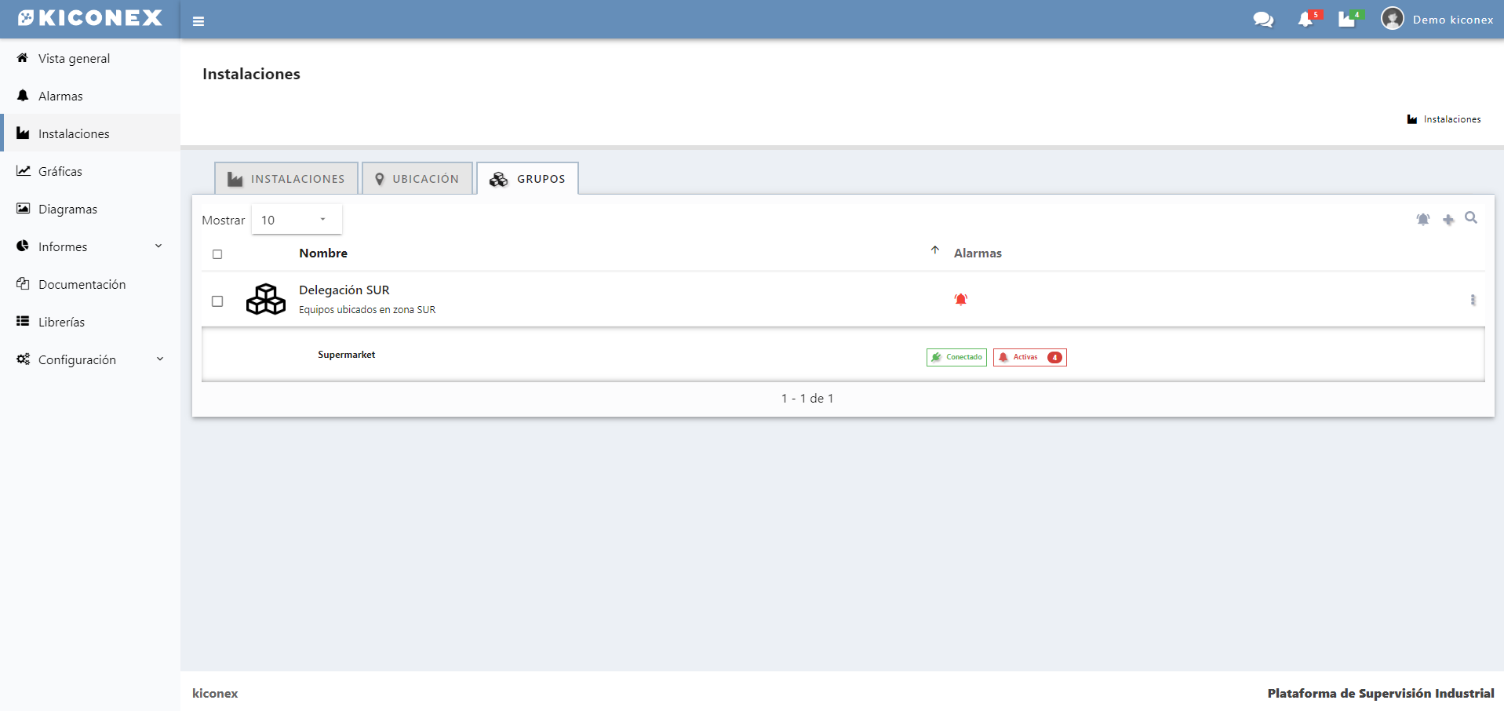
Task: Click the red alarm icon for Delegación SUR
Action: tap(960, 300)
